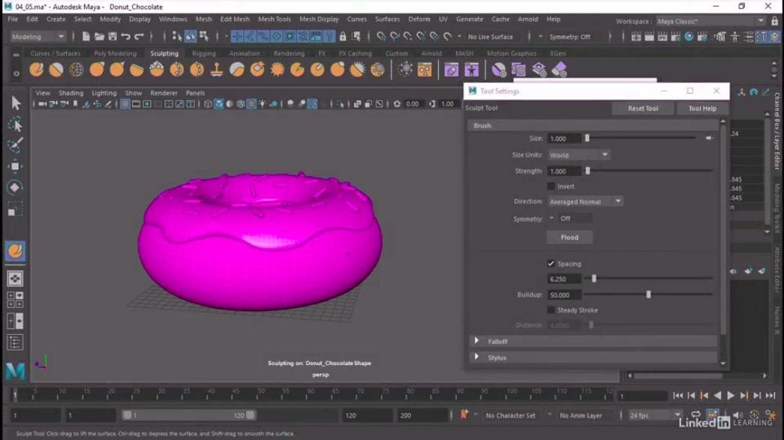Open the Arnold menu in menu bar
The image size is (784, 440).
point(528,19)
